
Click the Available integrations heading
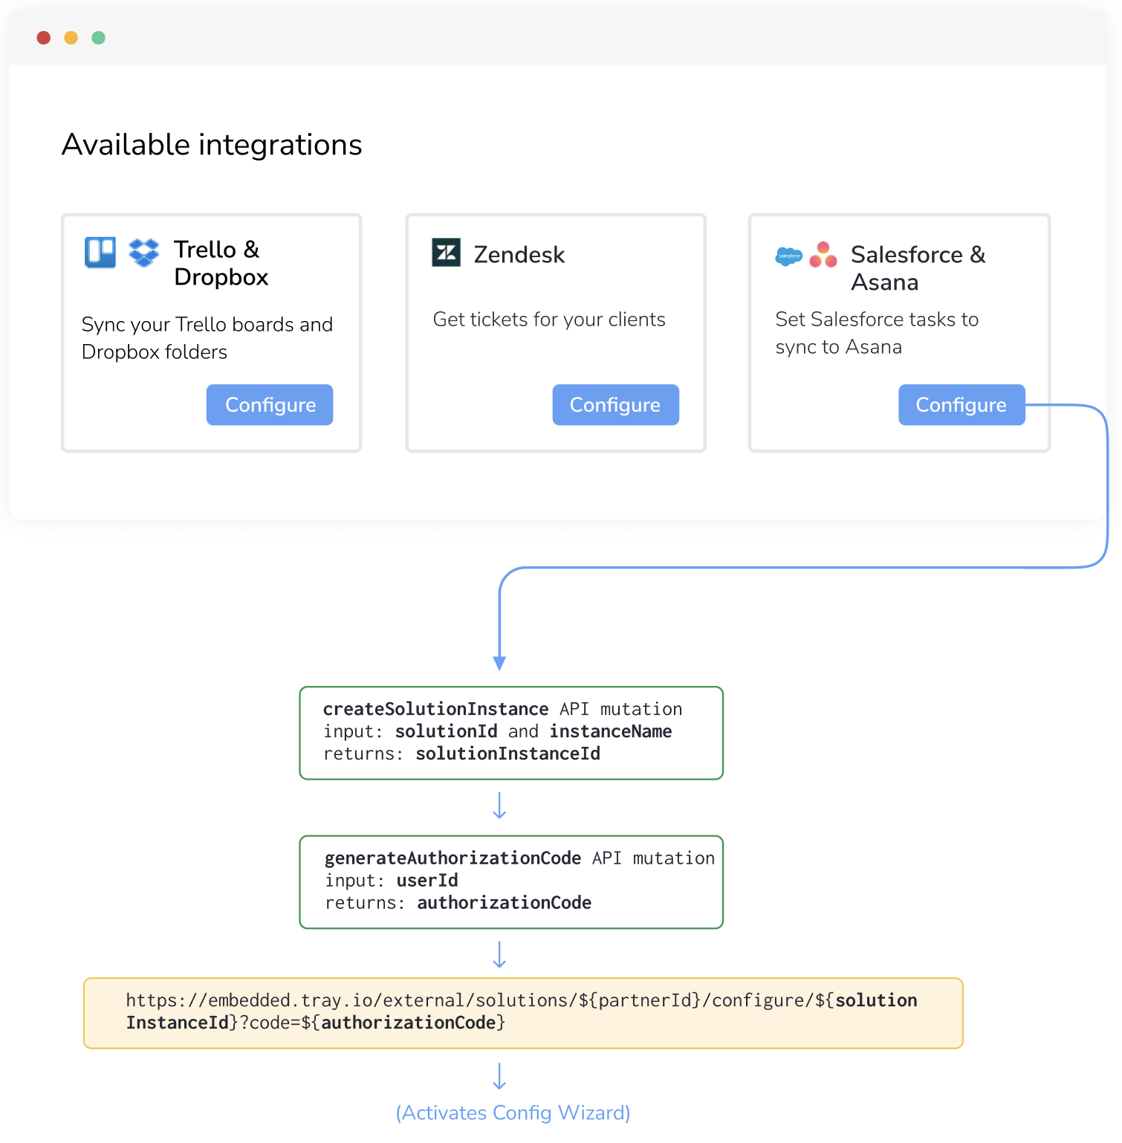tap(212, 145)
